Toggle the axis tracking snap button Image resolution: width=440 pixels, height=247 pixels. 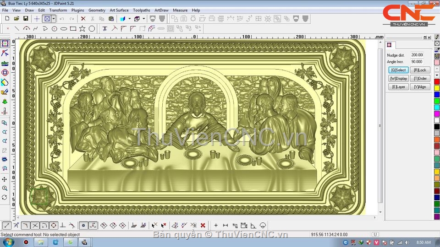click(x=93, y=226)
